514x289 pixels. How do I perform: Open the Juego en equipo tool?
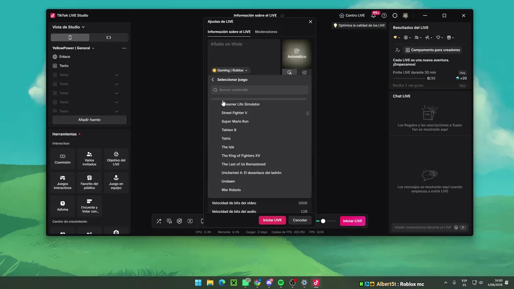click(x=116, y=182)
